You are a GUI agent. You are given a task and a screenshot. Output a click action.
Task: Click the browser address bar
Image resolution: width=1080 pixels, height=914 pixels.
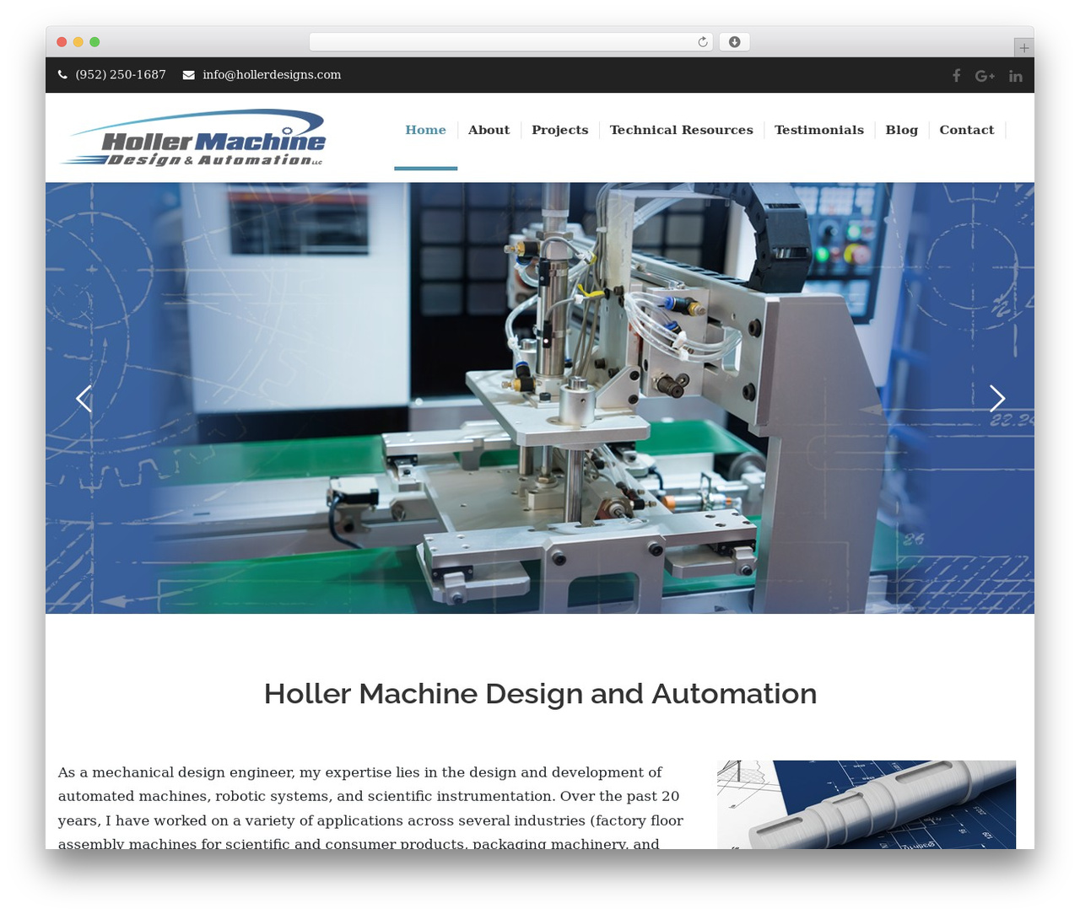coord(510,42)
